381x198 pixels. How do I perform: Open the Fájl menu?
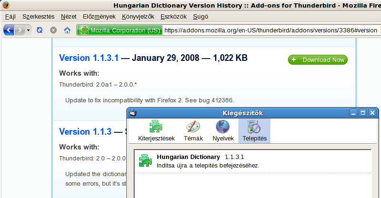pos(10,16)
